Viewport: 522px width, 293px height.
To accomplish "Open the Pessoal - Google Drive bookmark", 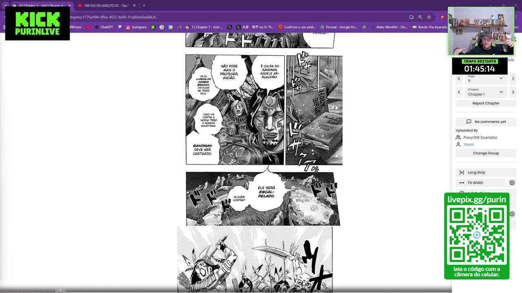I will point(338,27).
